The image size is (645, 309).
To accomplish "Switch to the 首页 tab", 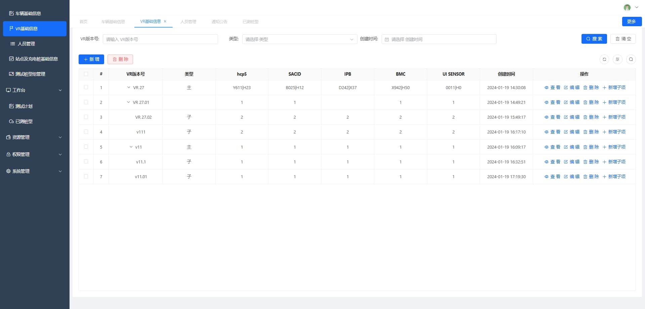I will [83, 22].
